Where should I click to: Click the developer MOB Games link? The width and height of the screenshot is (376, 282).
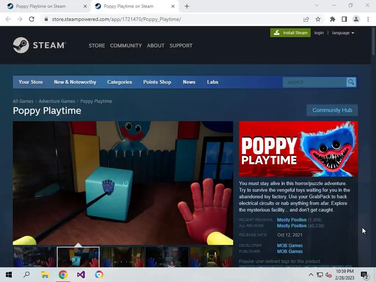pos(290,246)
